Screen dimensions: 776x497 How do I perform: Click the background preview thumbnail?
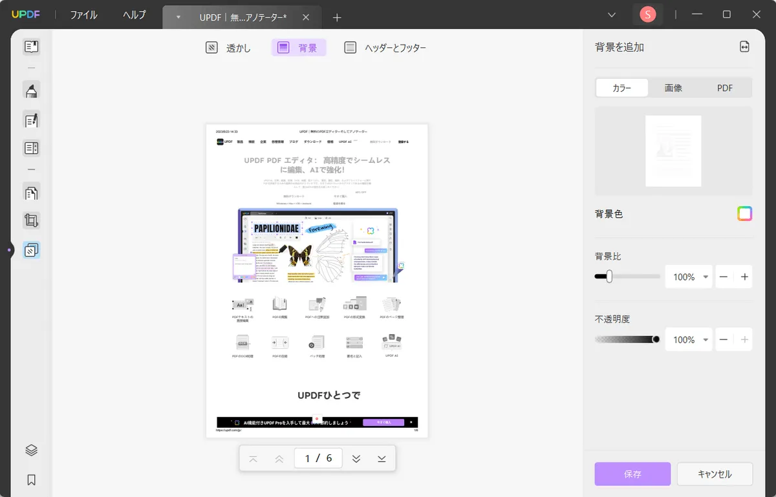pyautogui.click(x=673, y=151)
